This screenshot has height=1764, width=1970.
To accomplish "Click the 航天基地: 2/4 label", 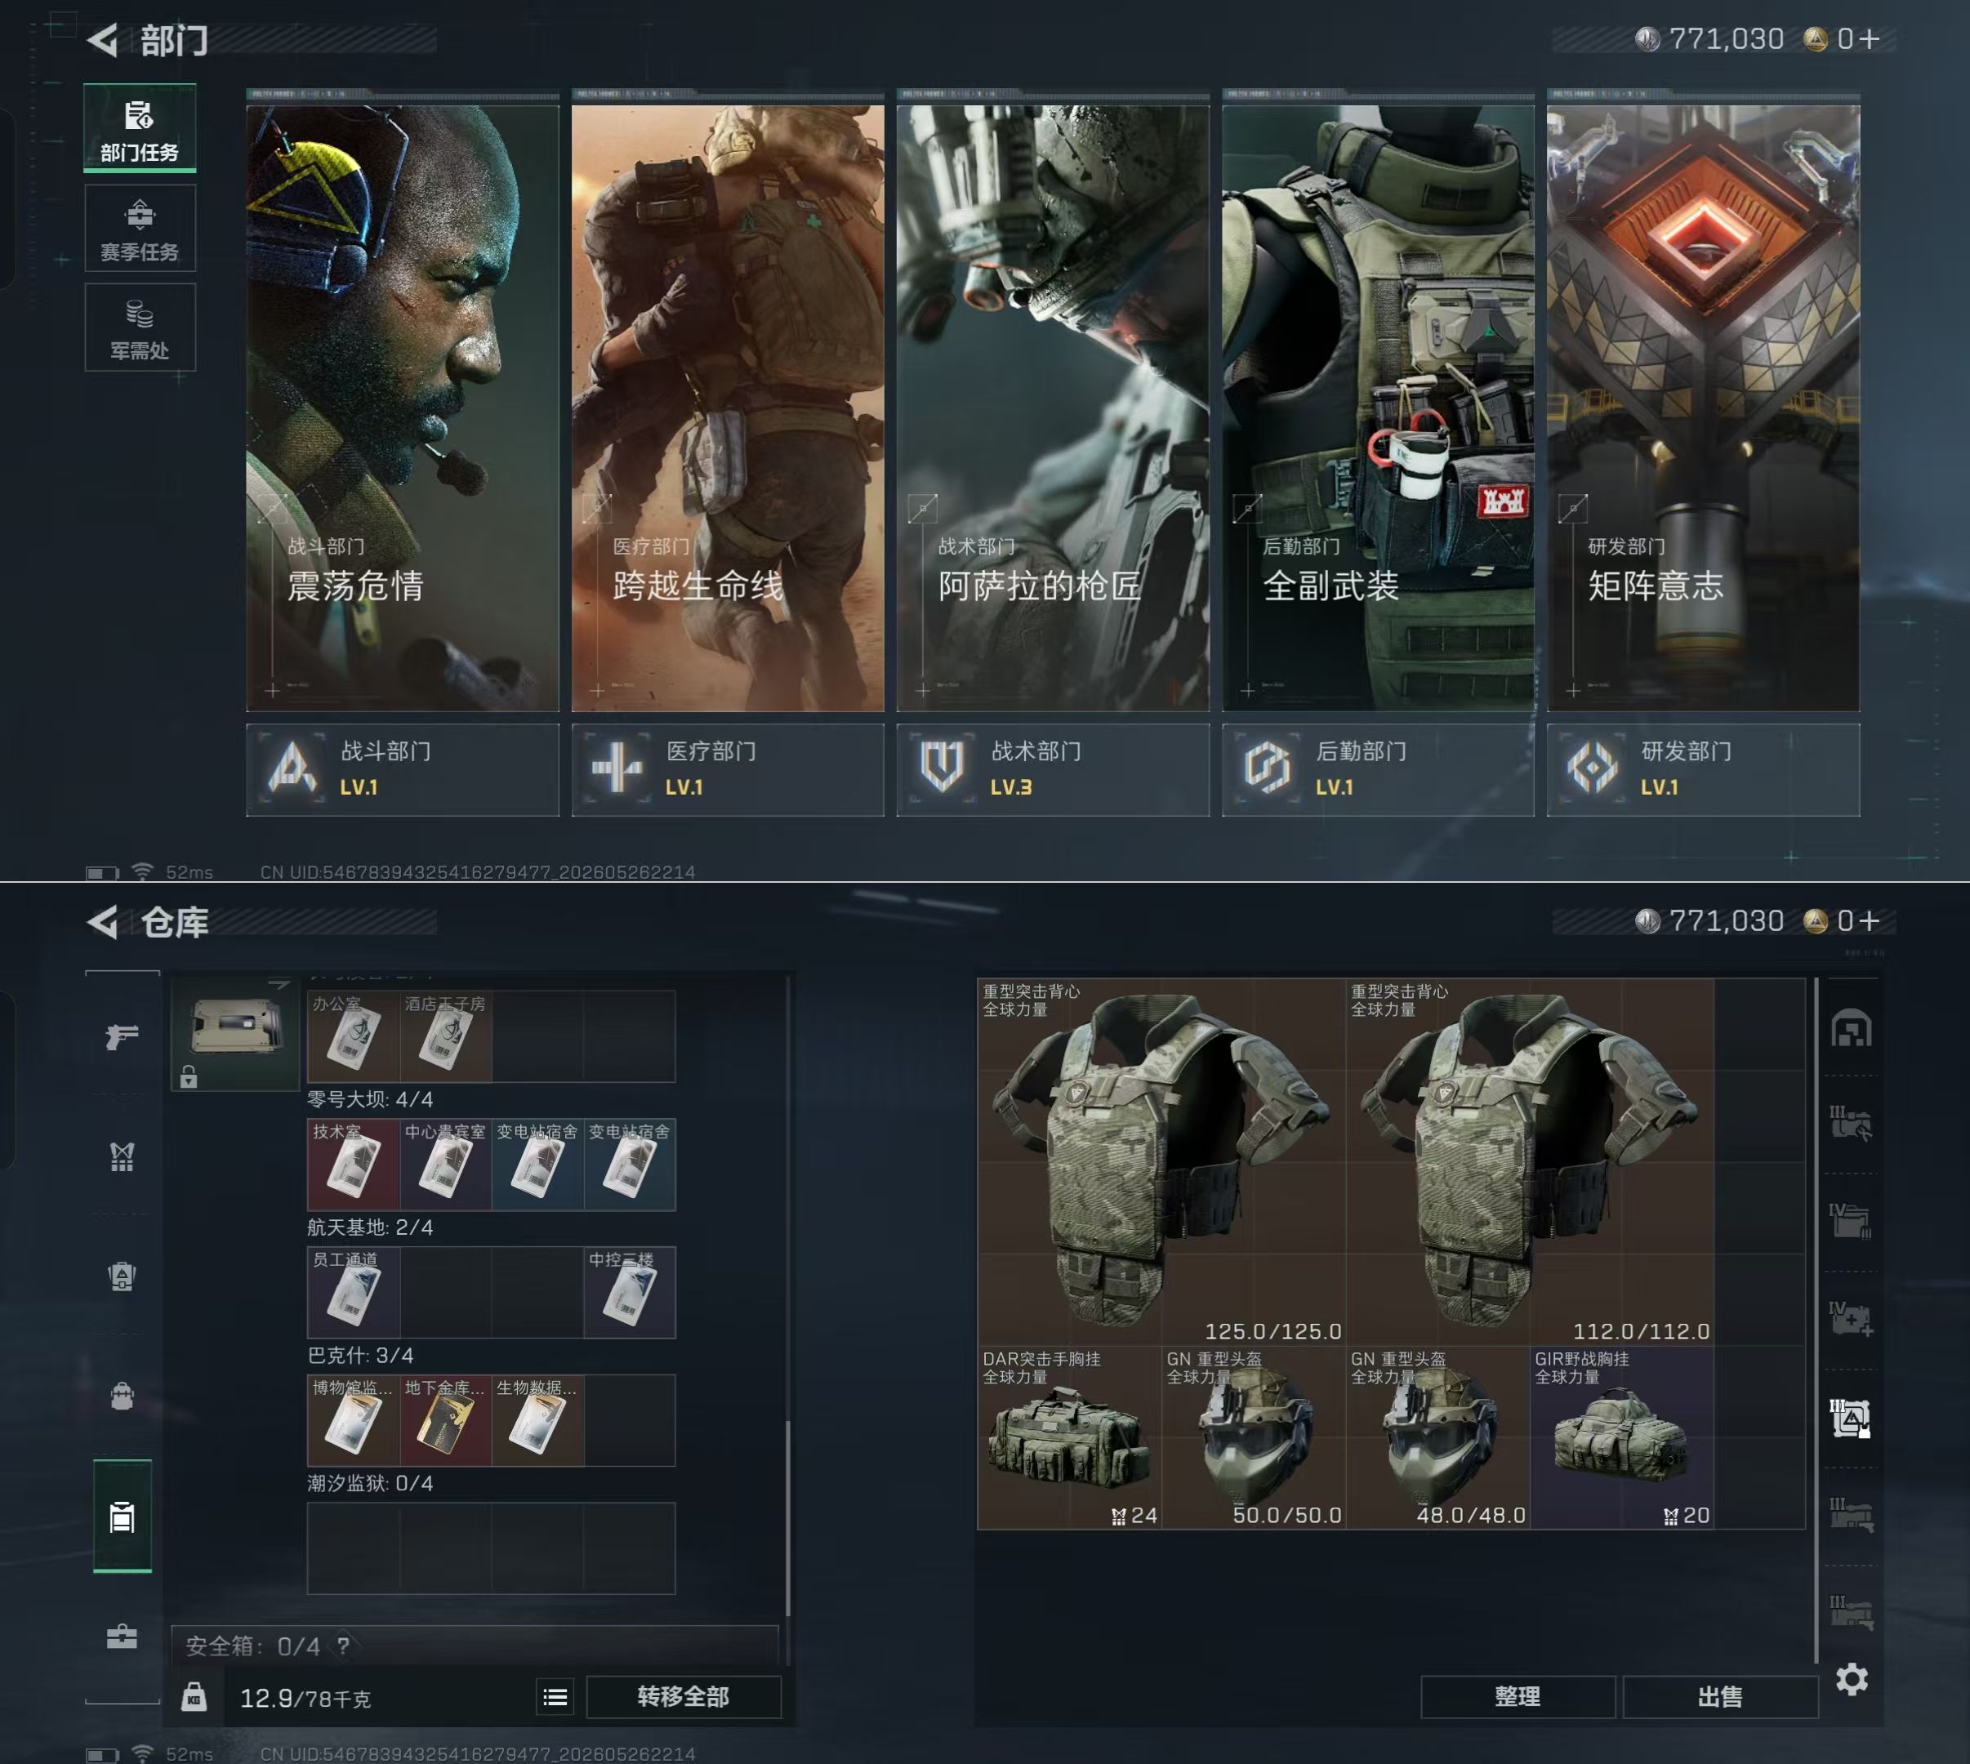I will [x=370, y=1227].
